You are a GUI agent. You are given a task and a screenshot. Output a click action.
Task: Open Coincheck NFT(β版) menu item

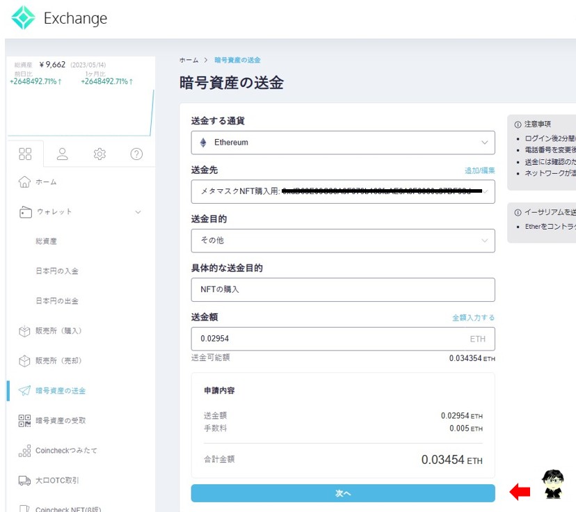pos(68,509)
